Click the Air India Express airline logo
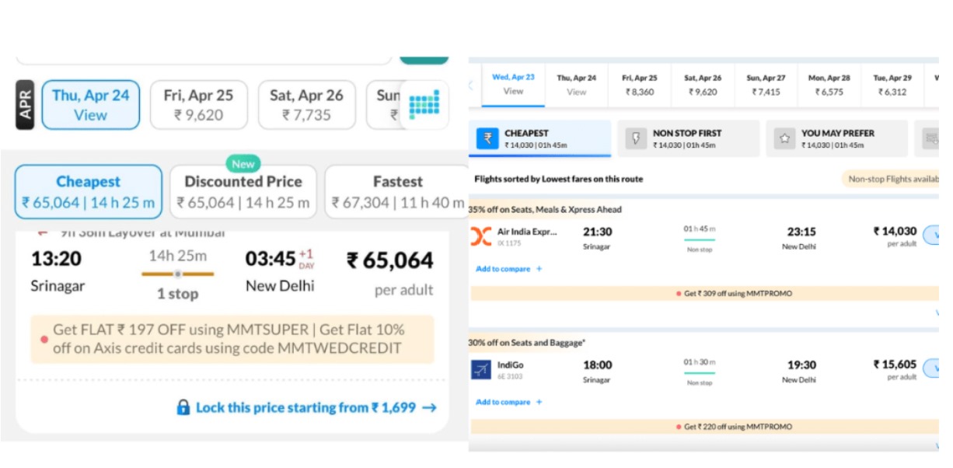 [x=482, y=236]
